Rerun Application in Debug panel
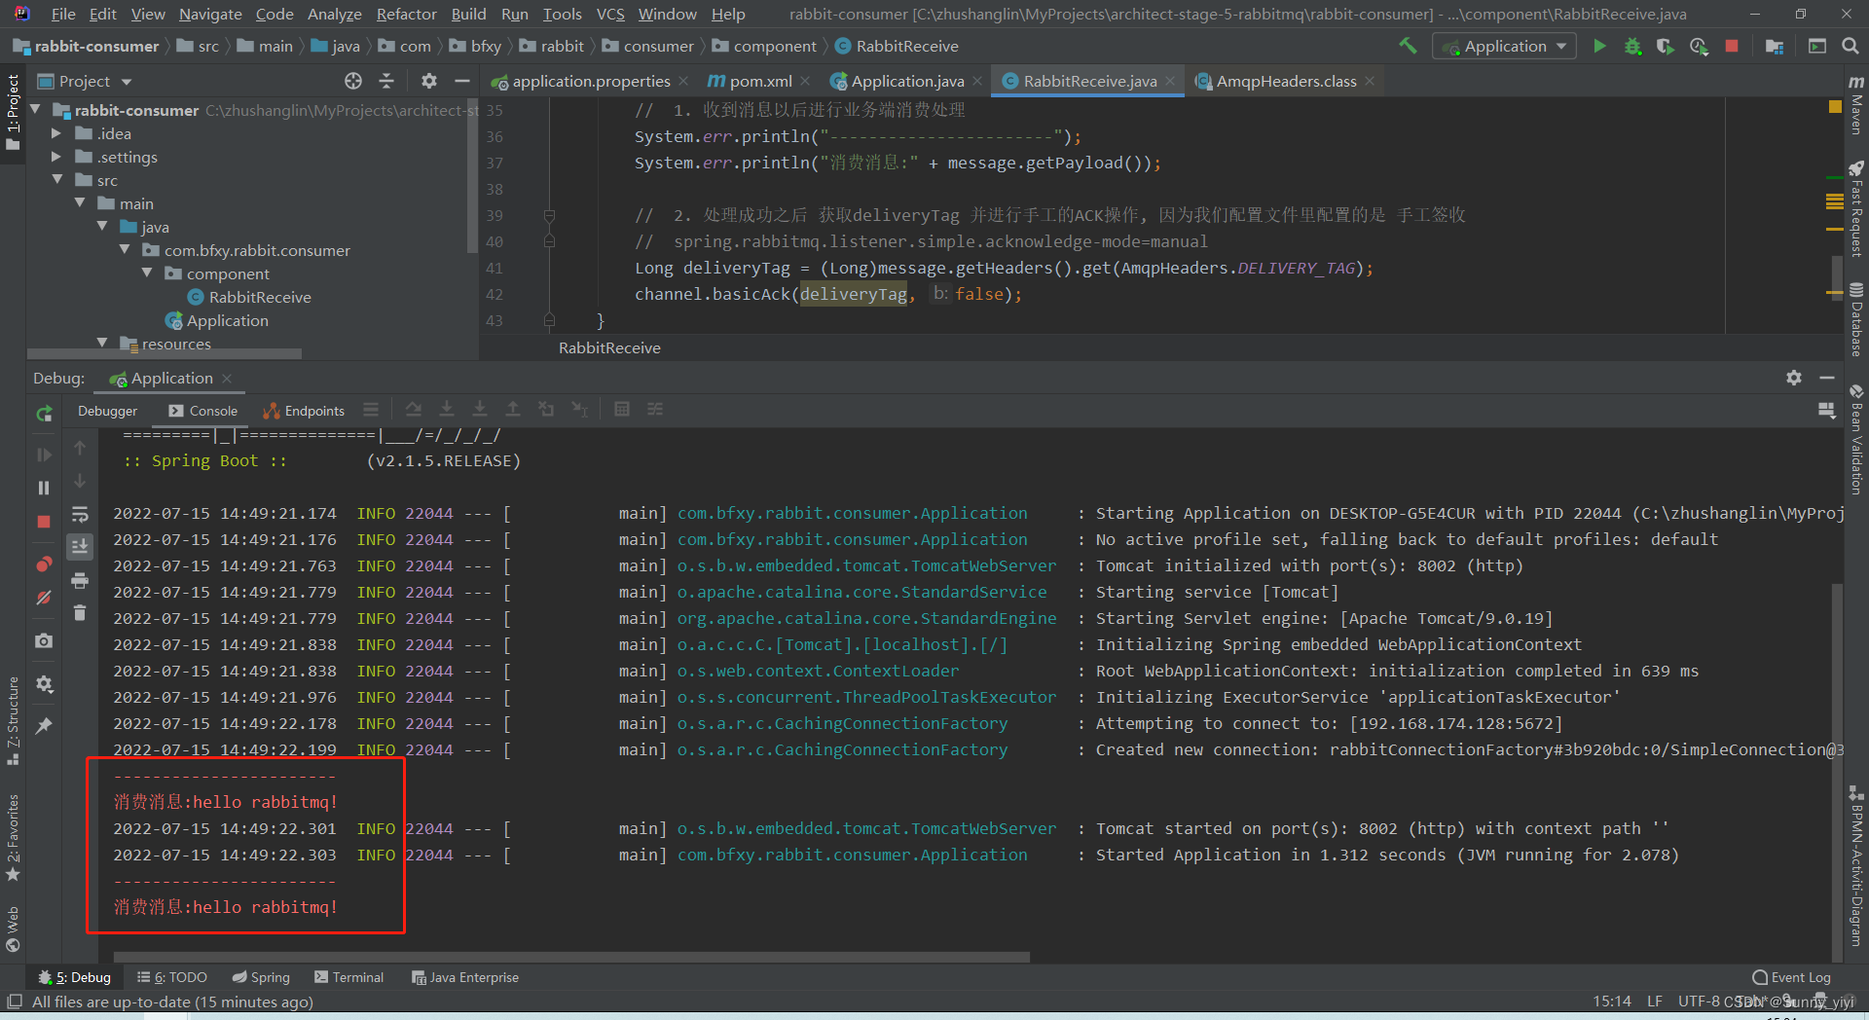 [x=44, y=414]
